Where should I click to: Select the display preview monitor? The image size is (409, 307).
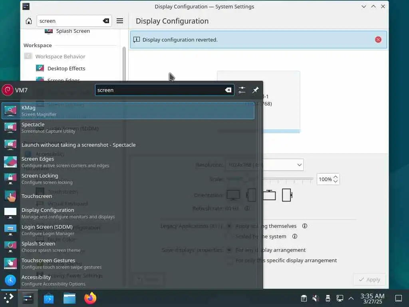coord(258,102)
